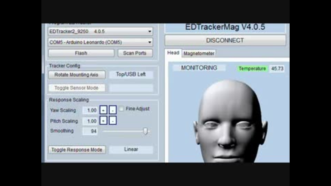The height and width of the screenshot is (186, 331).
Task: Open the COM5 Arduino Leonardo port dropdown
Action: coord(100,42)
